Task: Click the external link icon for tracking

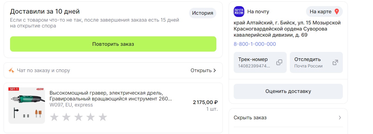Action: [335, 62]
